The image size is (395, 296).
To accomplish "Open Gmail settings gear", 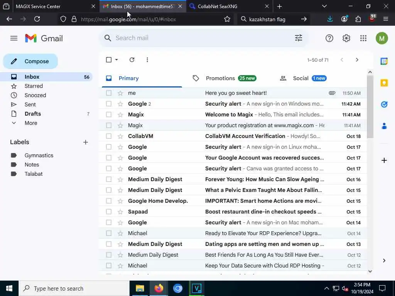I will pos(346,38).
